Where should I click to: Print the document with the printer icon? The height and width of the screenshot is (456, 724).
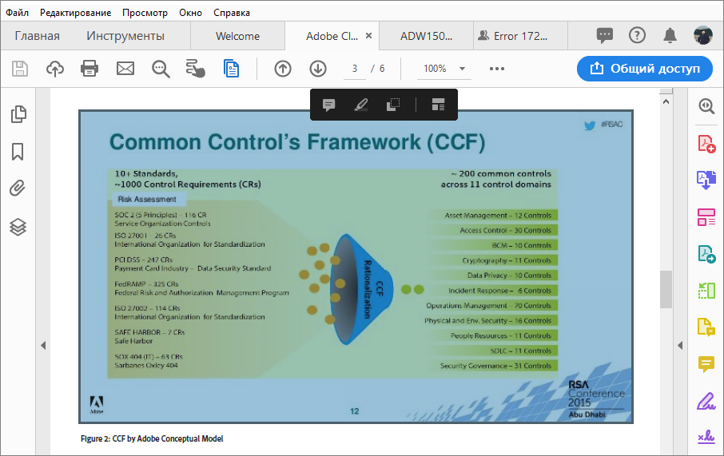point(90,69)
